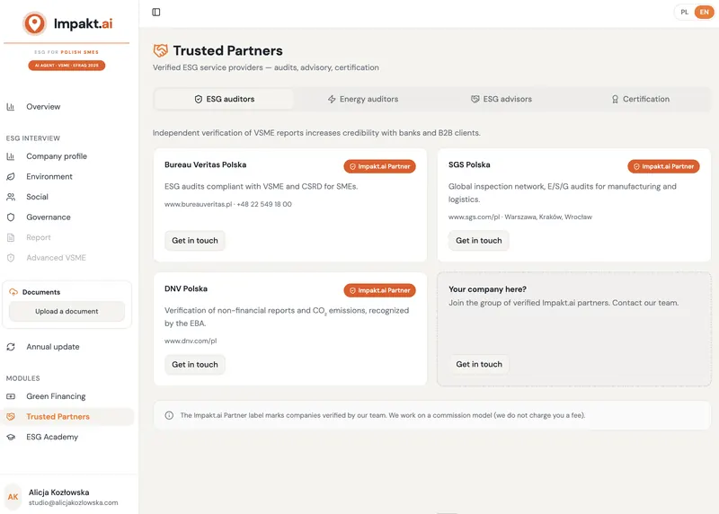This screenshot has height=514, width=719.
Task: Click the Annual update refresh icon
Action: point(11,347)
